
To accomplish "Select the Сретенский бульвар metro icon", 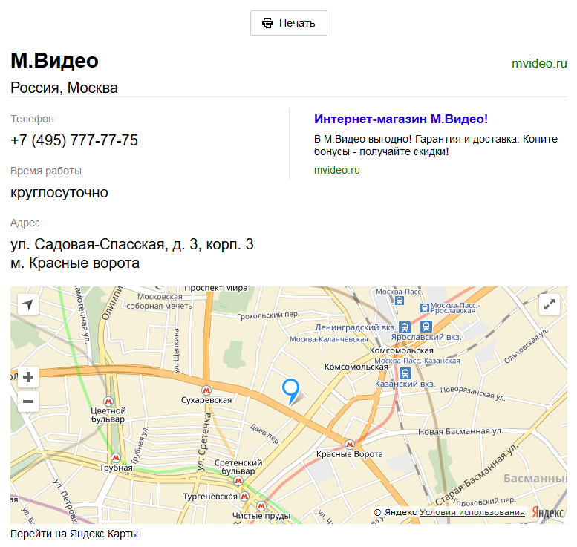I will tap(238, 480).
